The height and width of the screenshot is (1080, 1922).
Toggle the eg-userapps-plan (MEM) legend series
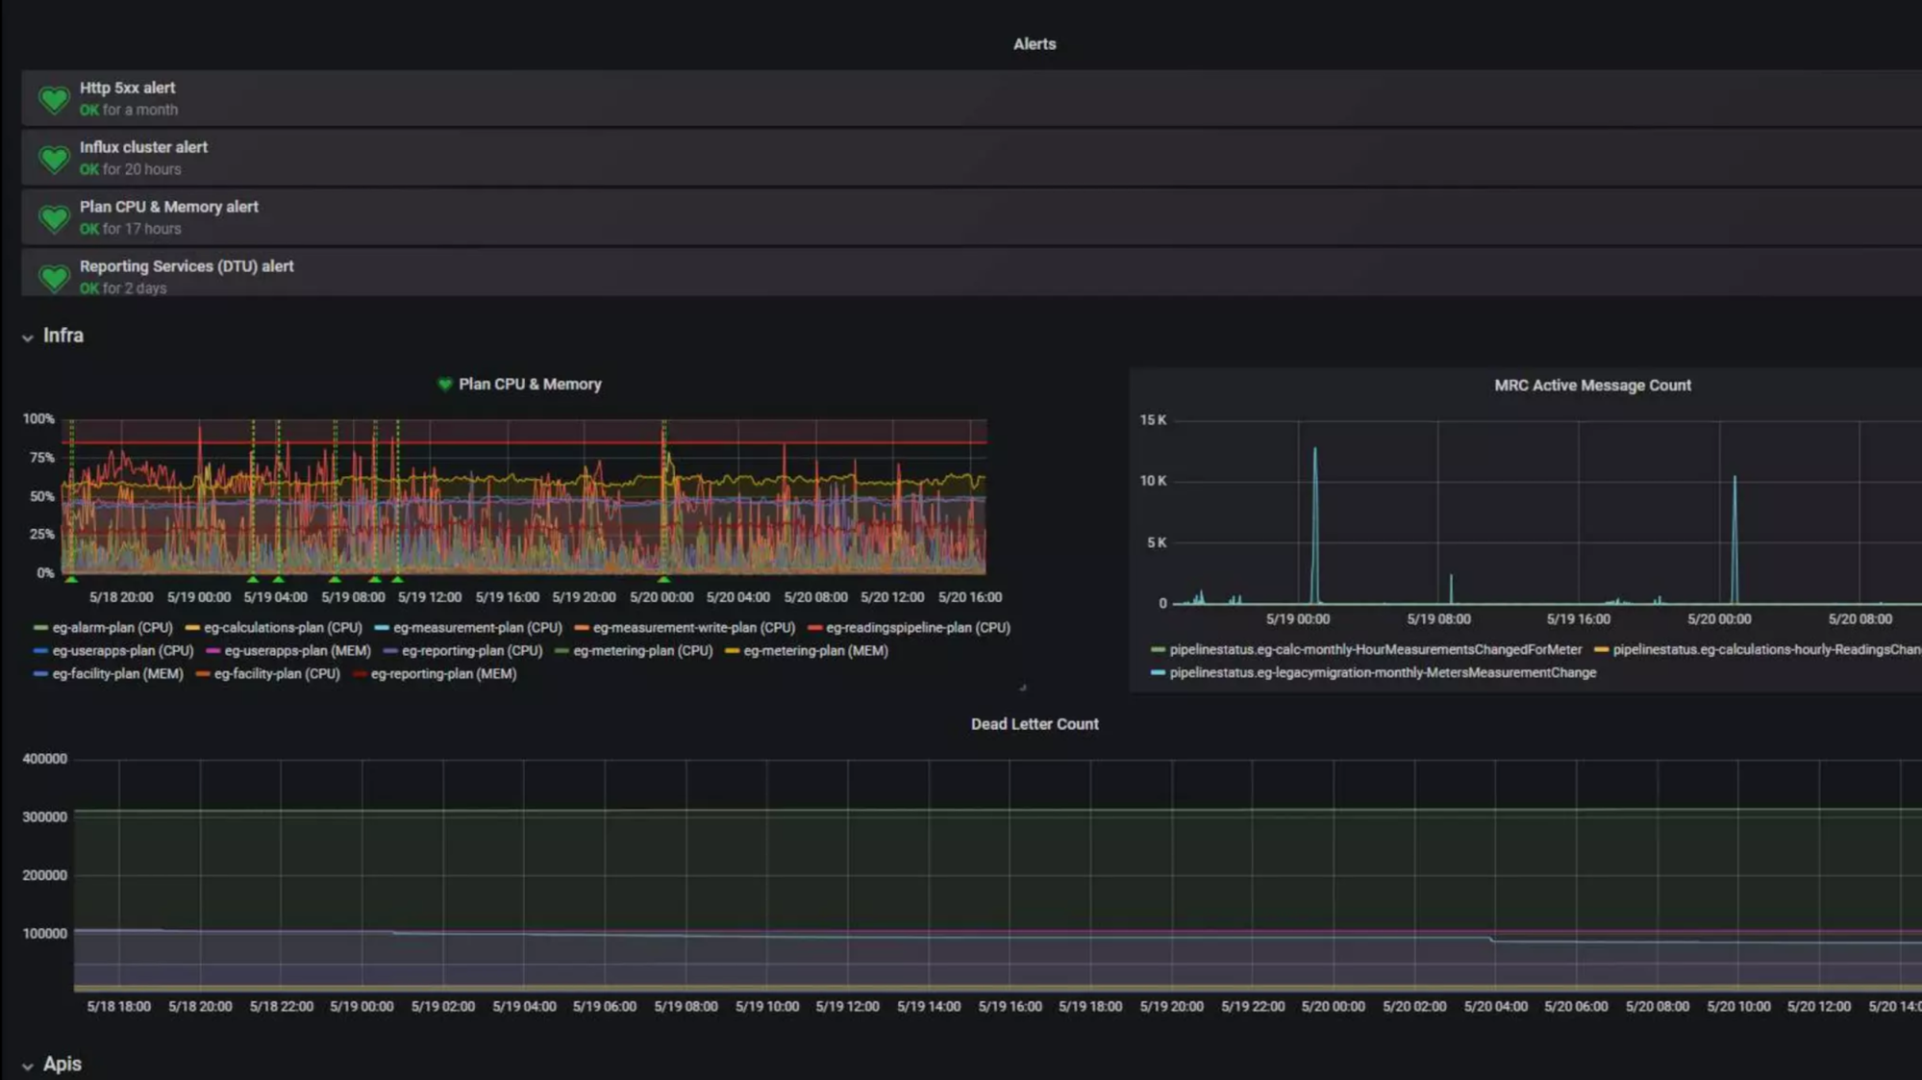click(x=296, y=651)
